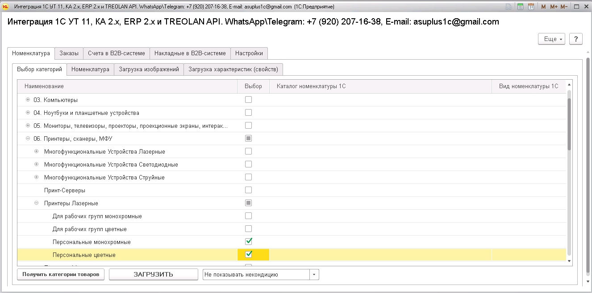592x293 pixels.
Task: Click Вид номенклатуры 1С column header
Action: point(529,86)
